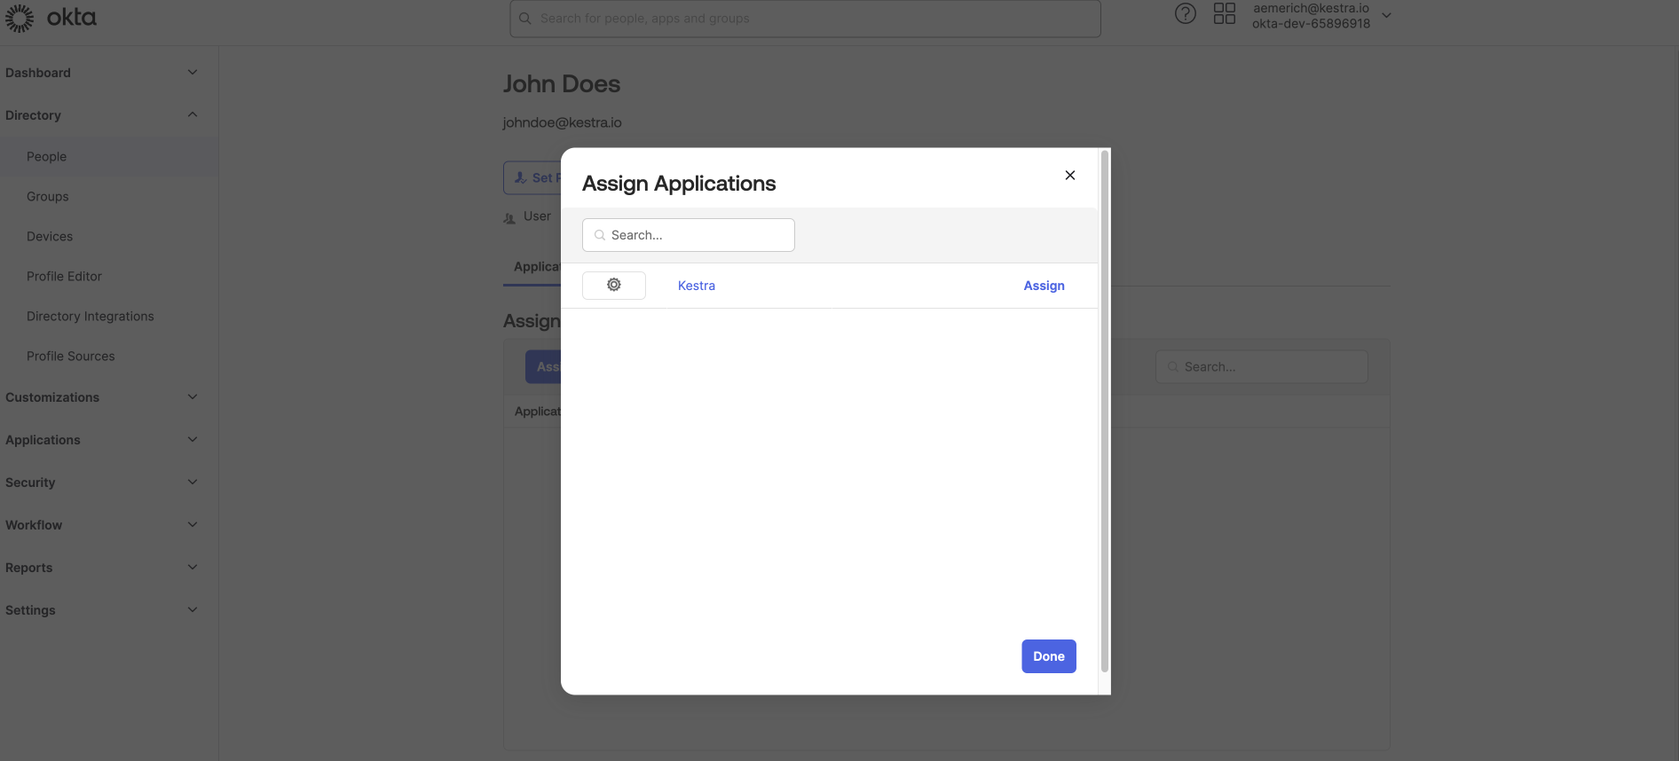Open the Kestra application link

point(696,286)
